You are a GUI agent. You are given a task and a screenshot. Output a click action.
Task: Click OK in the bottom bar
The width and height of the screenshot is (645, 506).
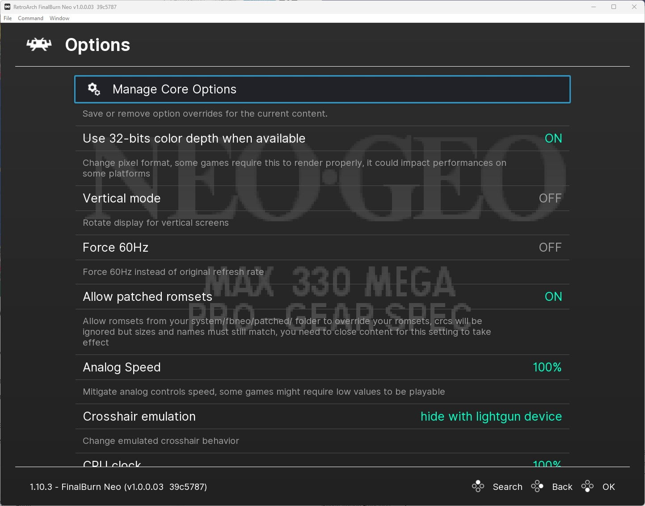[608, 486]
